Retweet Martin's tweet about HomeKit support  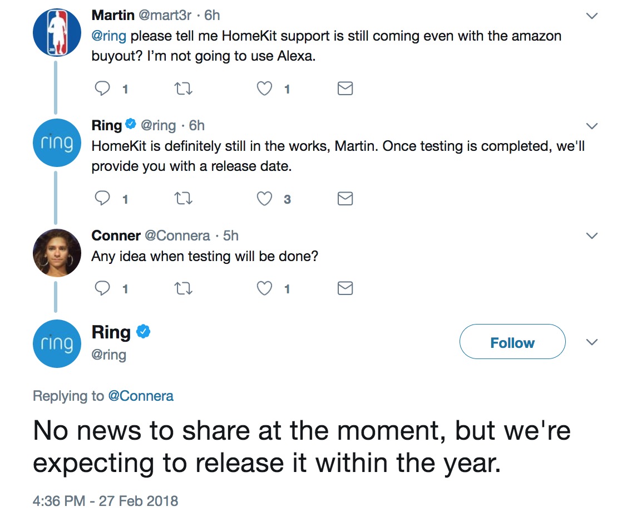click(x=184, y=89)
